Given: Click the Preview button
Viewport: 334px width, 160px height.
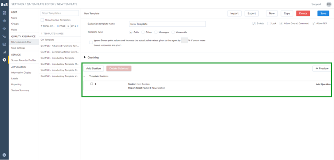Looking at the screenshot, I should point(322,69).
